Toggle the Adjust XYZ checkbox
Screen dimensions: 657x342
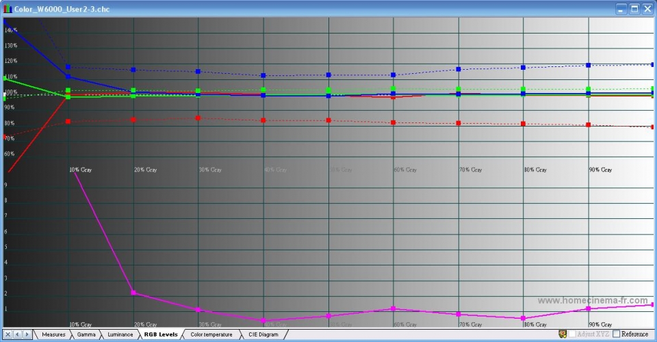click(572, 334)
